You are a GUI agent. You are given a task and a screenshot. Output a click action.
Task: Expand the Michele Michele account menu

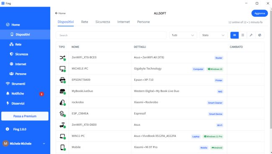pyautogui.click(x=44, y=144)
